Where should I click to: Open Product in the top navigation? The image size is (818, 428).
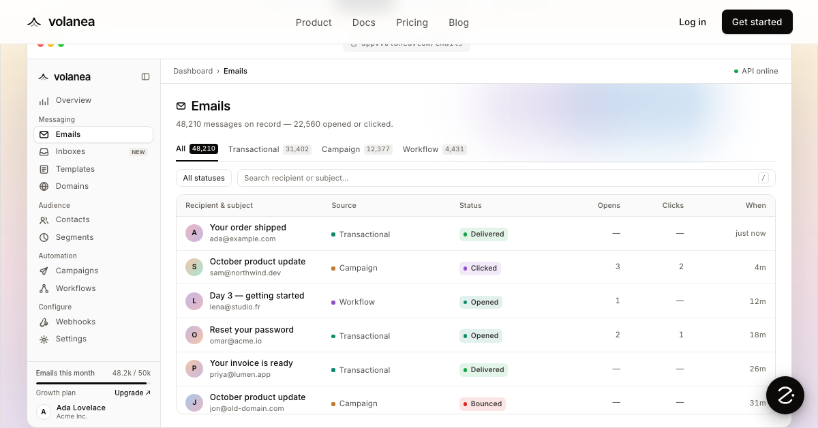coord(314,22)
